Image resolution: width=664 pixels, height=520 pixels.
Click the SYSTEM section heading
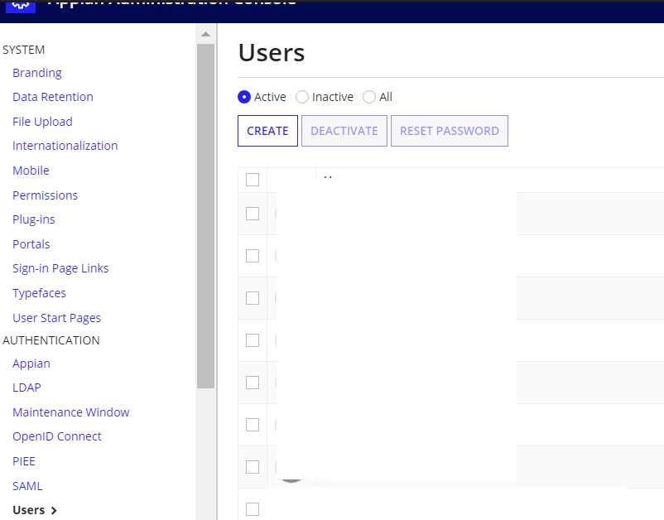tap(24, 50)
